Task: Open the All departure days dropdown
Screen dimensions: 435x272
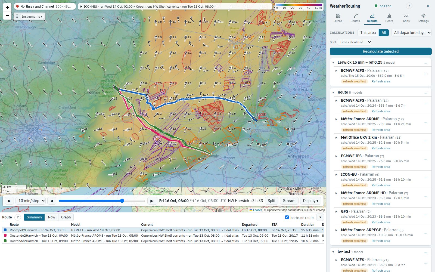Action: (411, 33)
